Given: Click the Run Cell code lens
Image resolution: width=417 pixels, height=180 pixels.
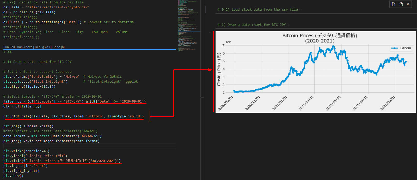Looking at the screenshot, I should [9, 47].
